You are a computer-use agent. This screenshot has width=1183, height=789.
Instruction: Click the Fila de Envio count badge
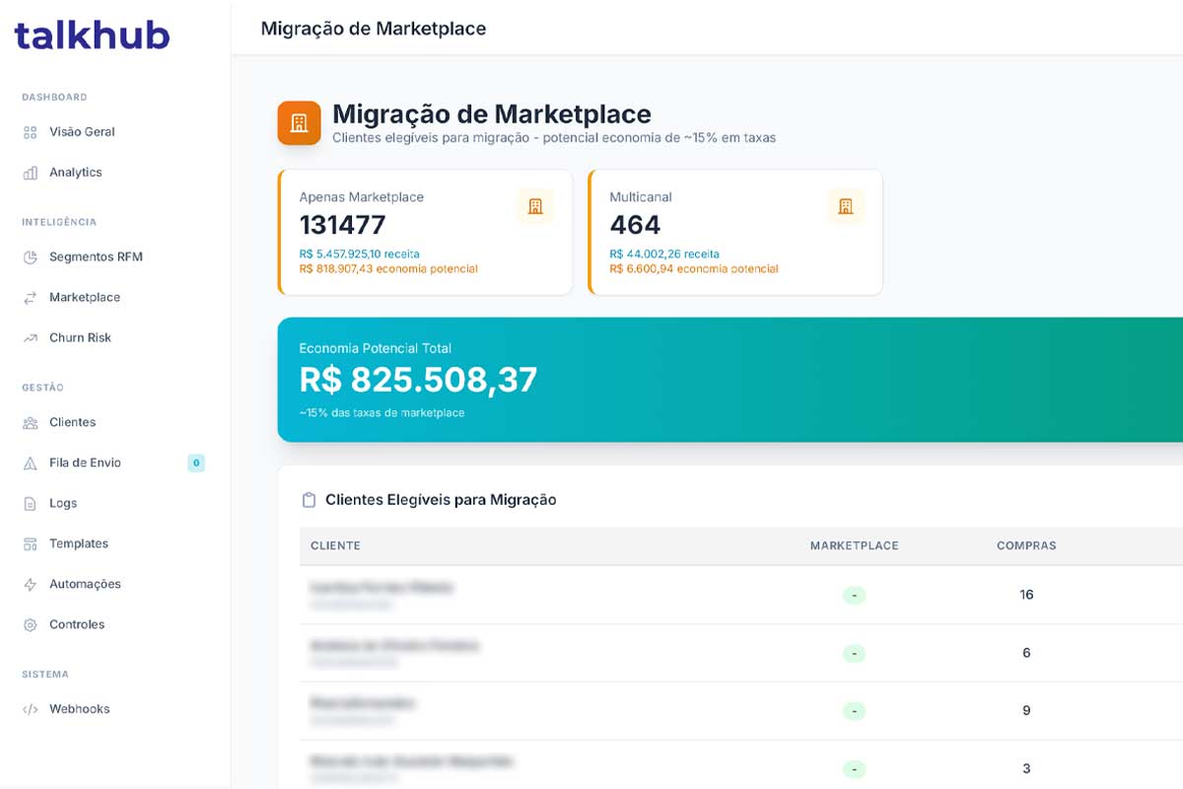(196, 463)
